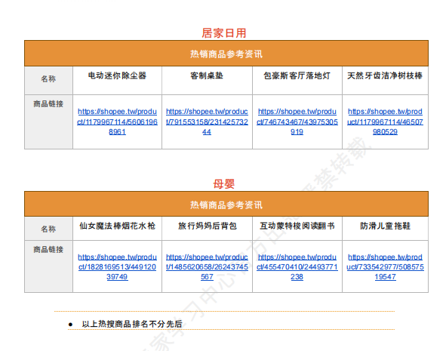Open the 包豪斯客厅落地灯 shopee product link
Viewport: 446px width, 351px height.
(297, 122)
